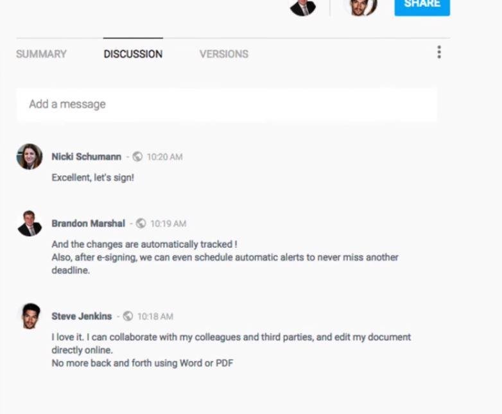The width and height of the screenshot is (502, 414).
Task: Open Steve Jenkins' profile avatar in discussion
Action: [x=31, y=316]
